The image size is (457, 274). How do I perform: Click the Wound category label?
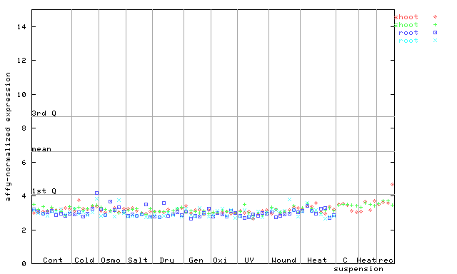pos(283,260)
